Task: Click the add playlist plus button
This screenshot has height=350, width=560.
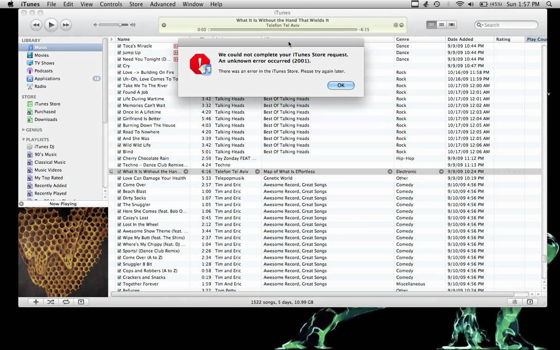Action: [35, 302]
